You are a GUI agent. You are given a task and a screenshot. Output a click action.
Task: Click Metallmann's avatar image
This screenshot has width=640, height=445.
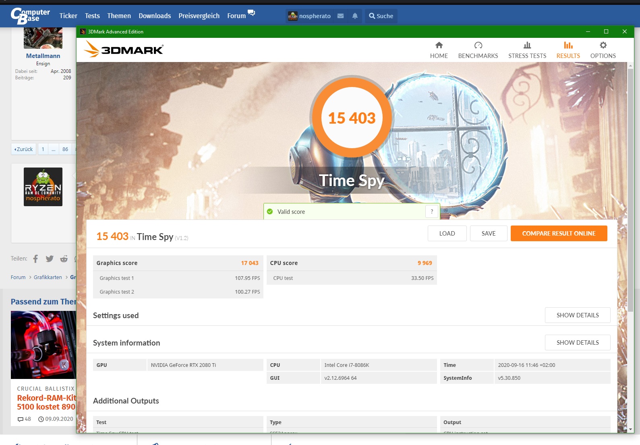43,38
